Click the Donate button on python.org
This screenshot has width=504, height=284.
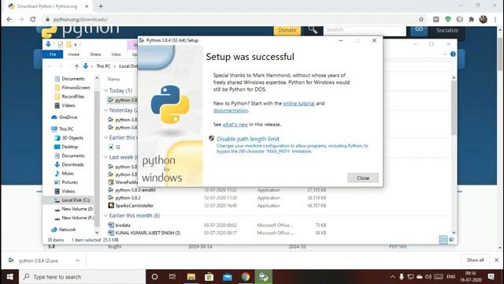[287, 30]
